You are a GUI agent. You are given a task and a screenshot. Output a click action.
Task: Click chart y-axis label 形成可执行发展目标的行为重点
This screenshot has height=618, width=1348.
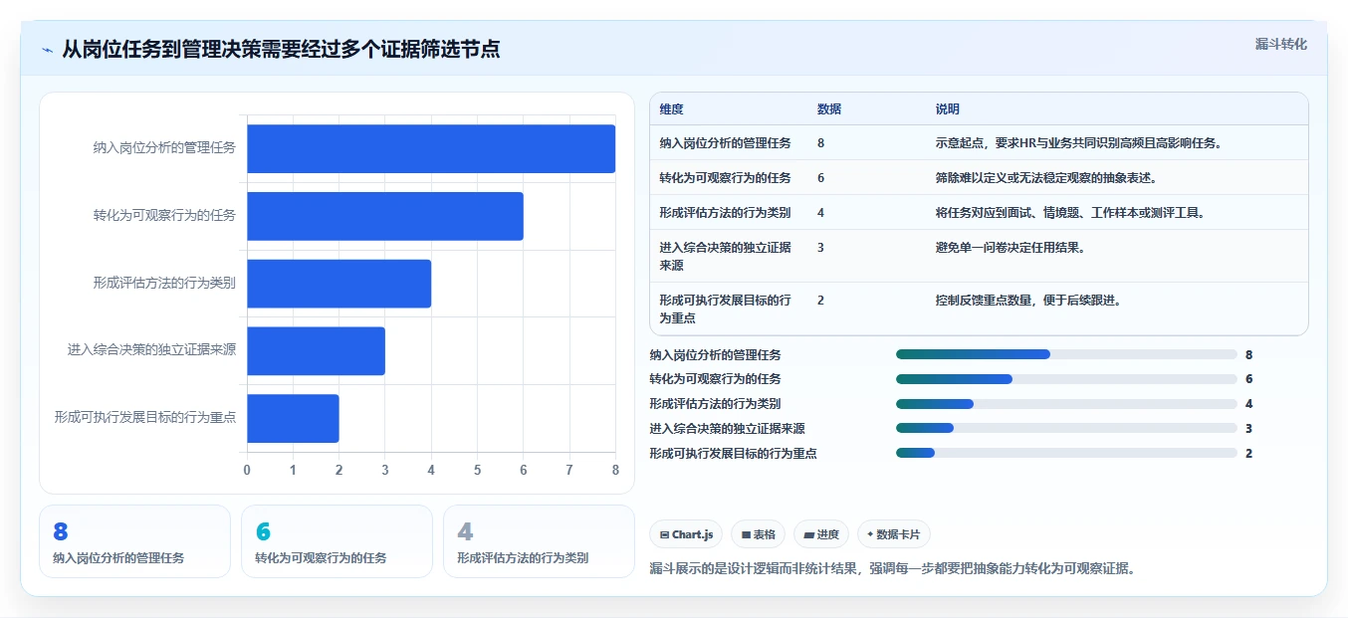coord(145,418)
